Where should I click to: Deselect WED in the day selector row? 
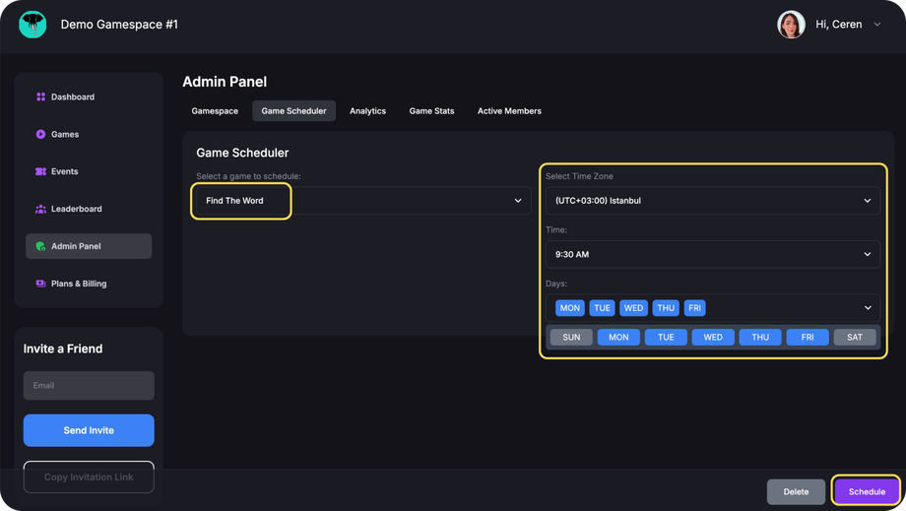[x=712, y=337]
